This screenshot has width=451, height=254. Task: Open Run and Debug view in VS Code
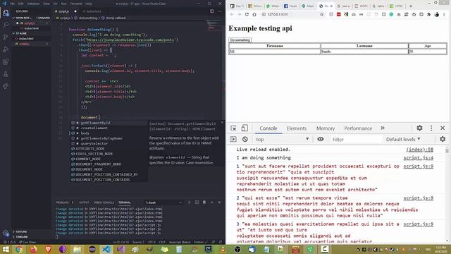pos(6,49)
